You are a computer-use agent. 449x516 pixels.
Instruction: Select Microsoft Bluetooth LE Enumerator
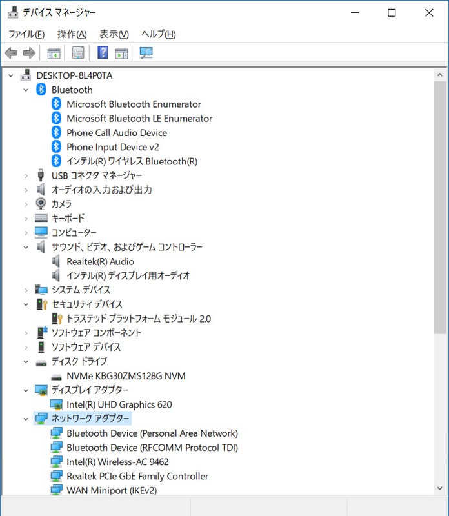(x=139, y=119)
